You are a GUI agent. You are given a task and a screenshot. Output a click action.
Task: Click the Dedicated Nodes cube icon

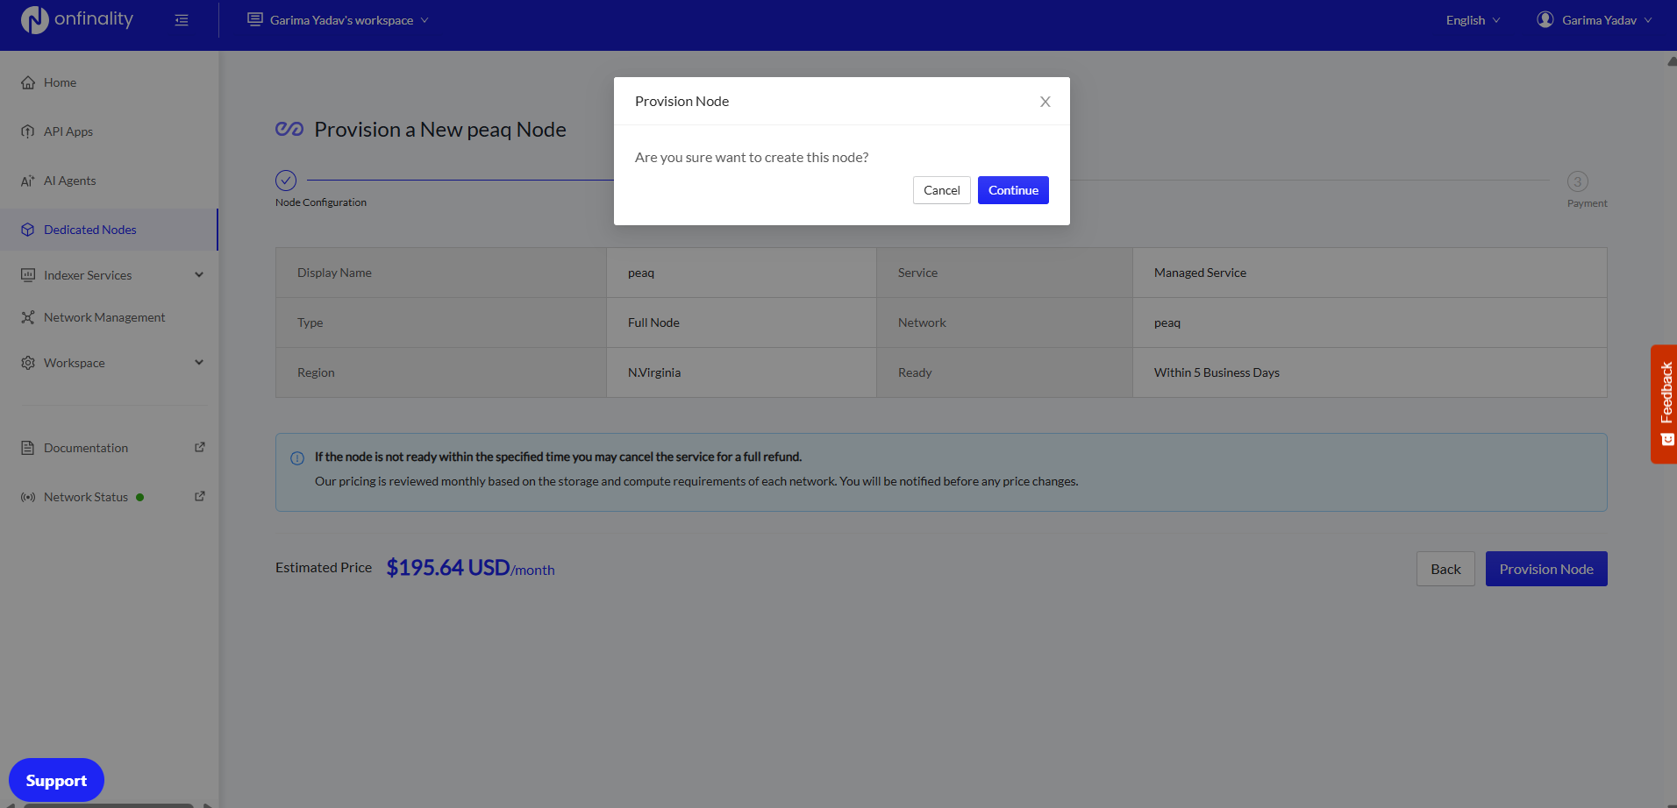[x=28, y=230]
